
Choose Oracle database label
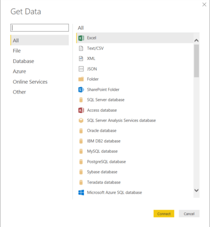102,131
